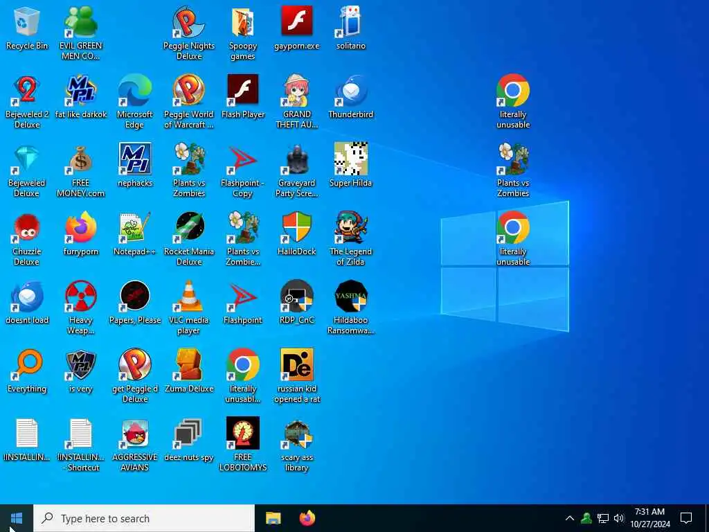Screen dimensions: 709x532
Task: Click the Hildaboo Ransomware icon
Action: tap(351, 296)
